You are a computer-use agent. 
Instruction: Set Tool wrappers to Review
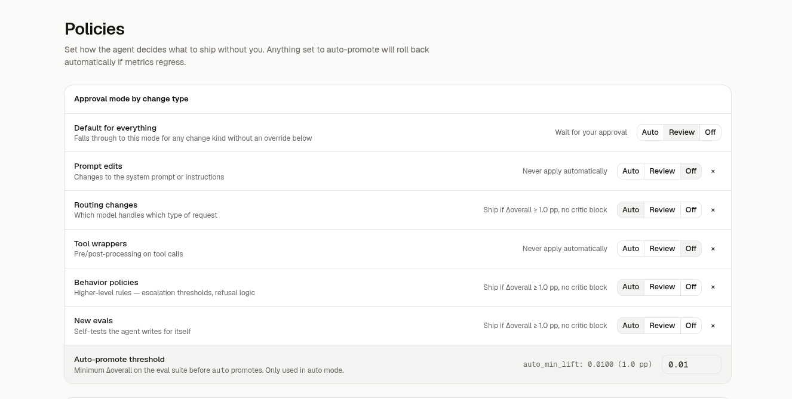662,249
